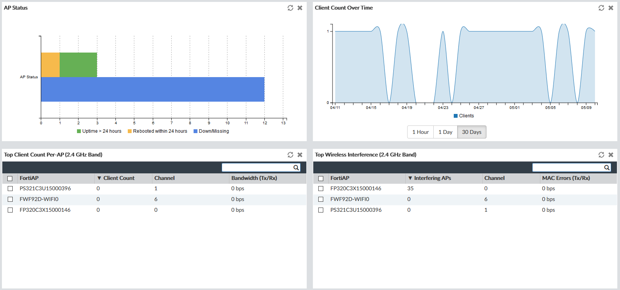
Task: Toggle select-all checkbox in Client Count Per-AP table
Action: pyautogui.click(x=10, y=178)
